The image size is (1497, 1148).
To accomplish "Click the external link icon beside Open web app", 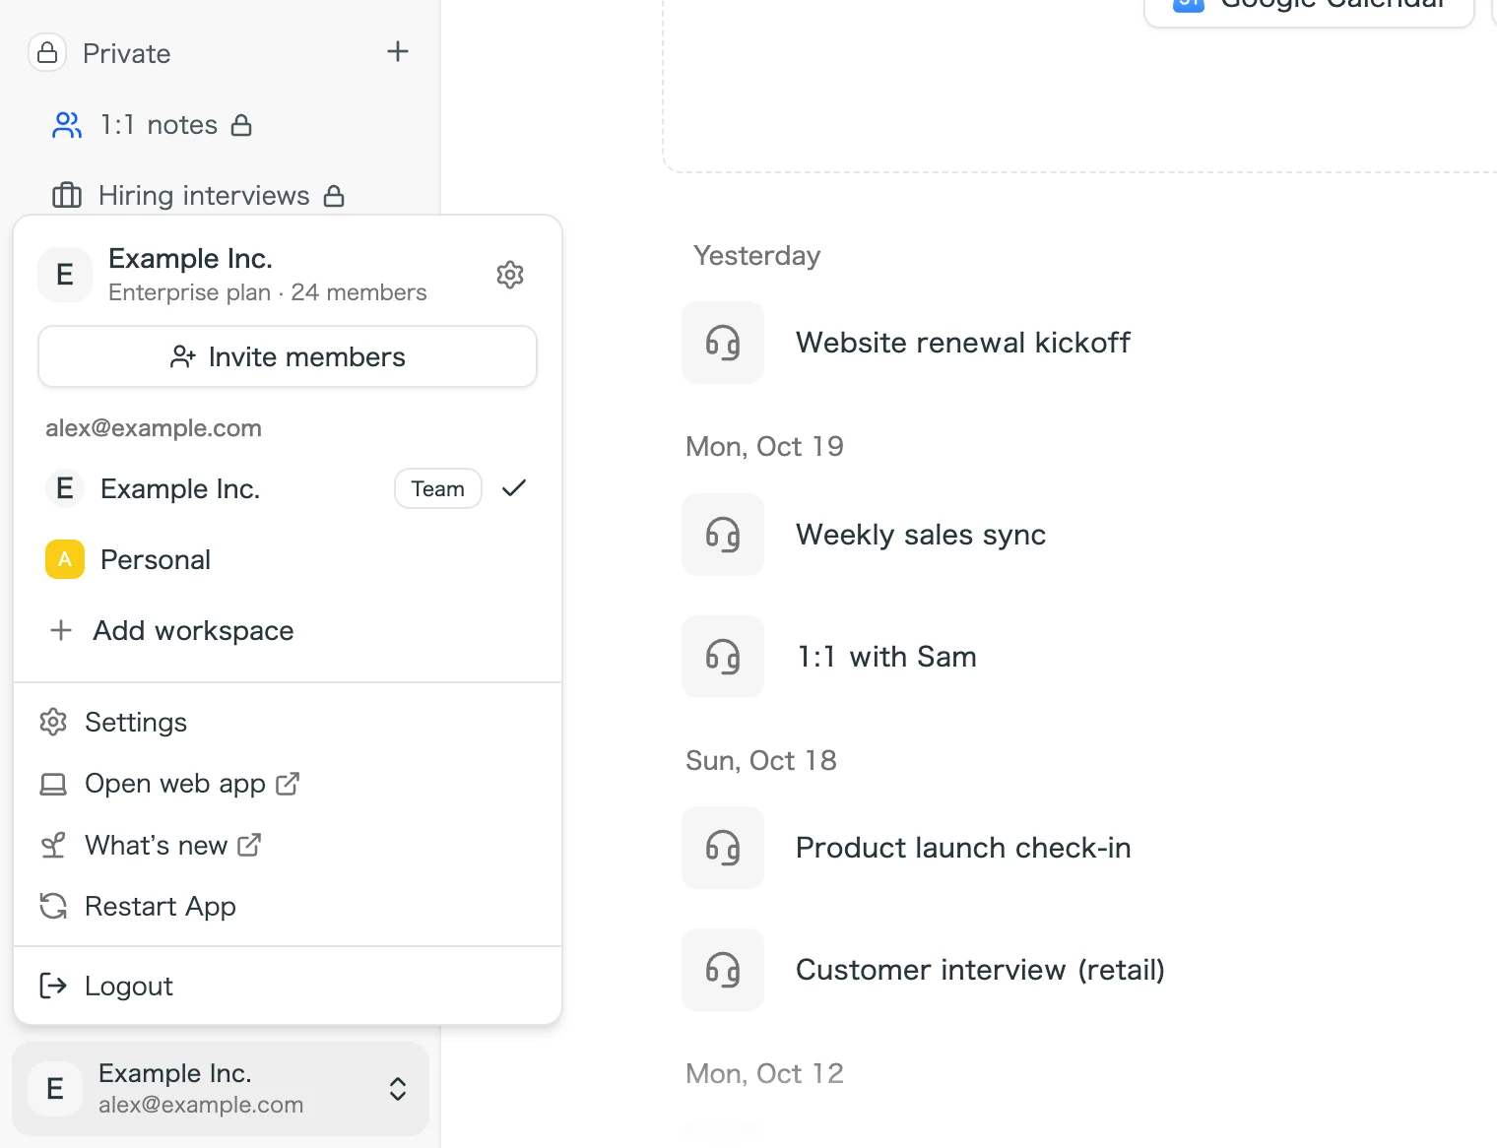I will tap(288, 784).
